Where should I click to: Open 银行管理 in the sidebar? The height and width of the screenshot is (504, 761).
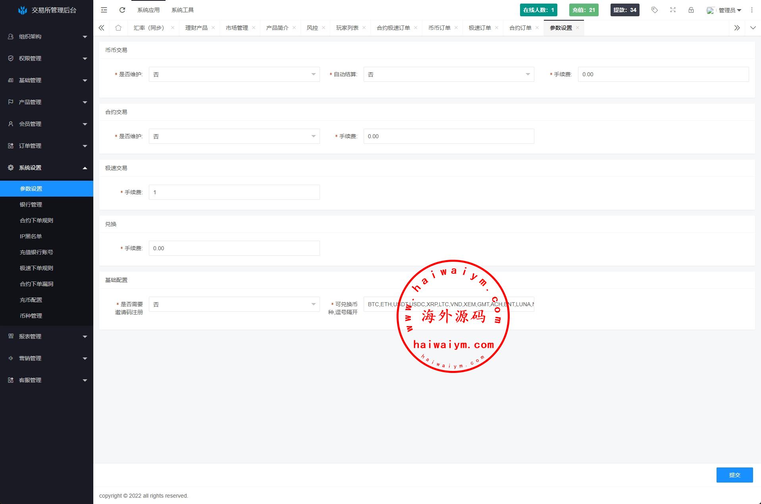pos(31,205)
